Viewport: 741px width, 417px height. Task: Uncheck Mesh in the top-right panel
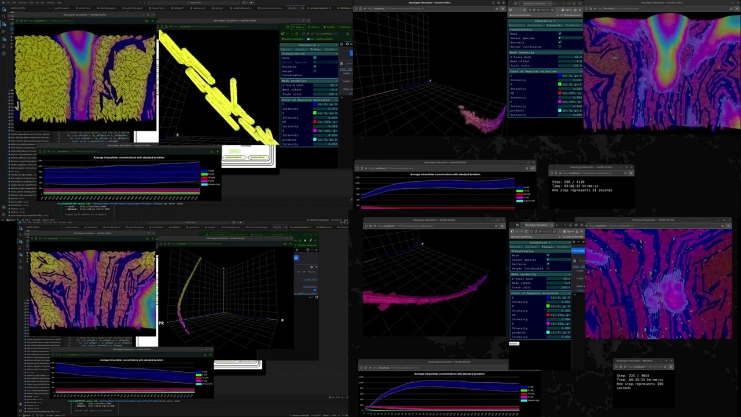pyautogui.click(x=560, y=34)
